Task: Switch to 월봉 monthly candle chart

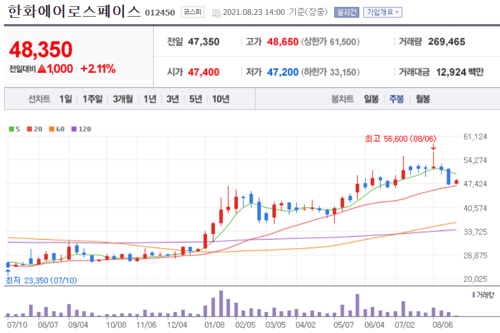Action: click(423, 99)
